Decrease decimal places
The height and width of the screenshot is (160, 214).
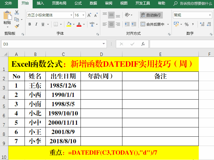click(209, 24)
